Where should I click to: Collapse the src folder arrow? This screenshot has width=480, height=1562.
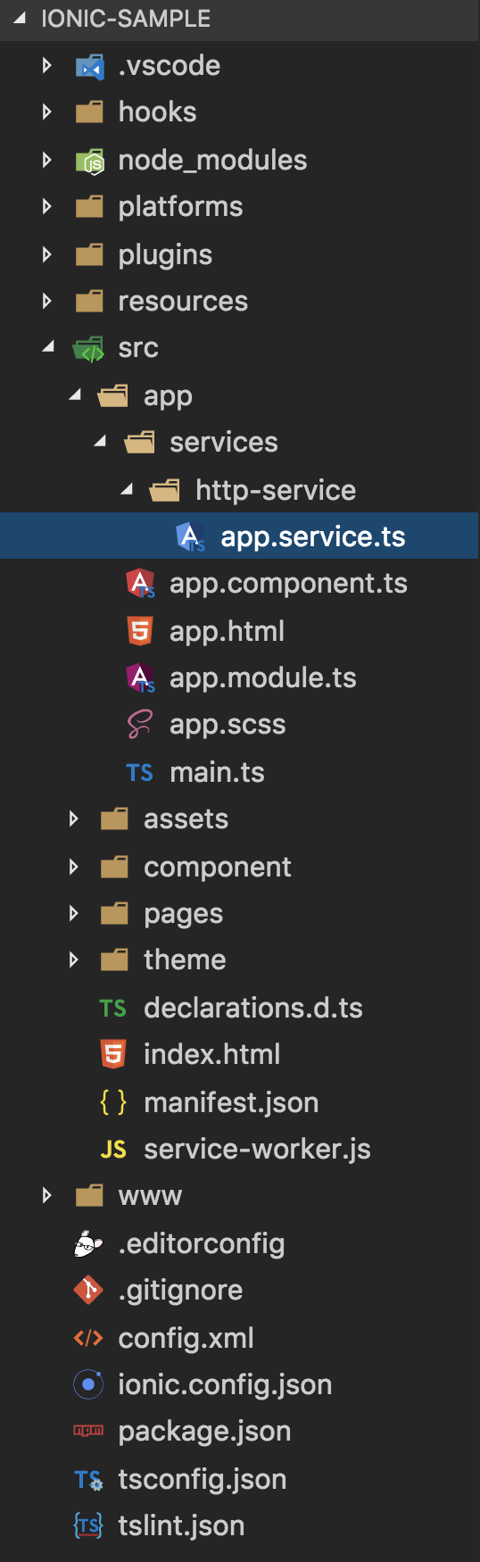pos(48,346)
